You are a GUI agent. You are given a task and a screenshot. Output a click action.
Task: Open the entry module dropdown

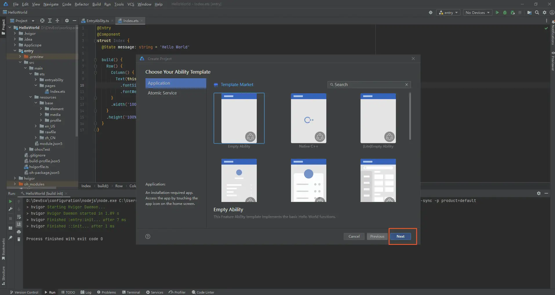(448, 12)
